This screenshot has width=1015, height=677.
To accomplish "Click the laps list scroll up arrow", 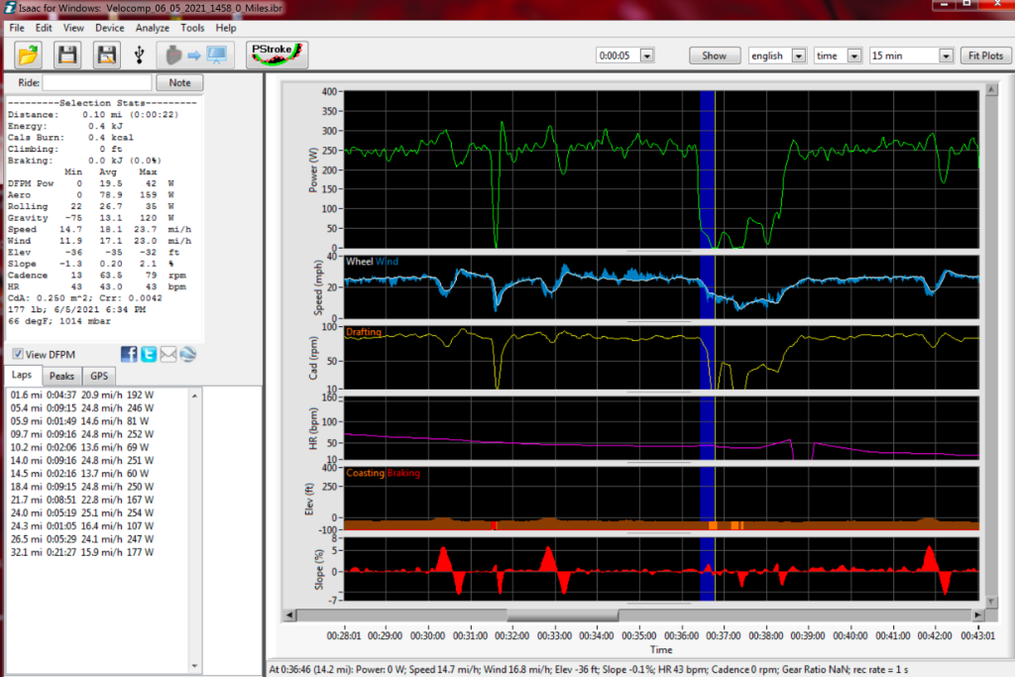I will point(194,395).
